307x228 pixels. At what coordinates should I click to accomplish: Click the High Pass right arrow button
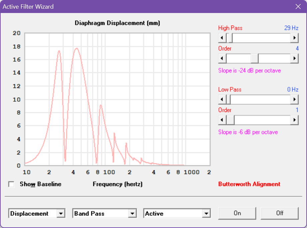tap(294, 38)
